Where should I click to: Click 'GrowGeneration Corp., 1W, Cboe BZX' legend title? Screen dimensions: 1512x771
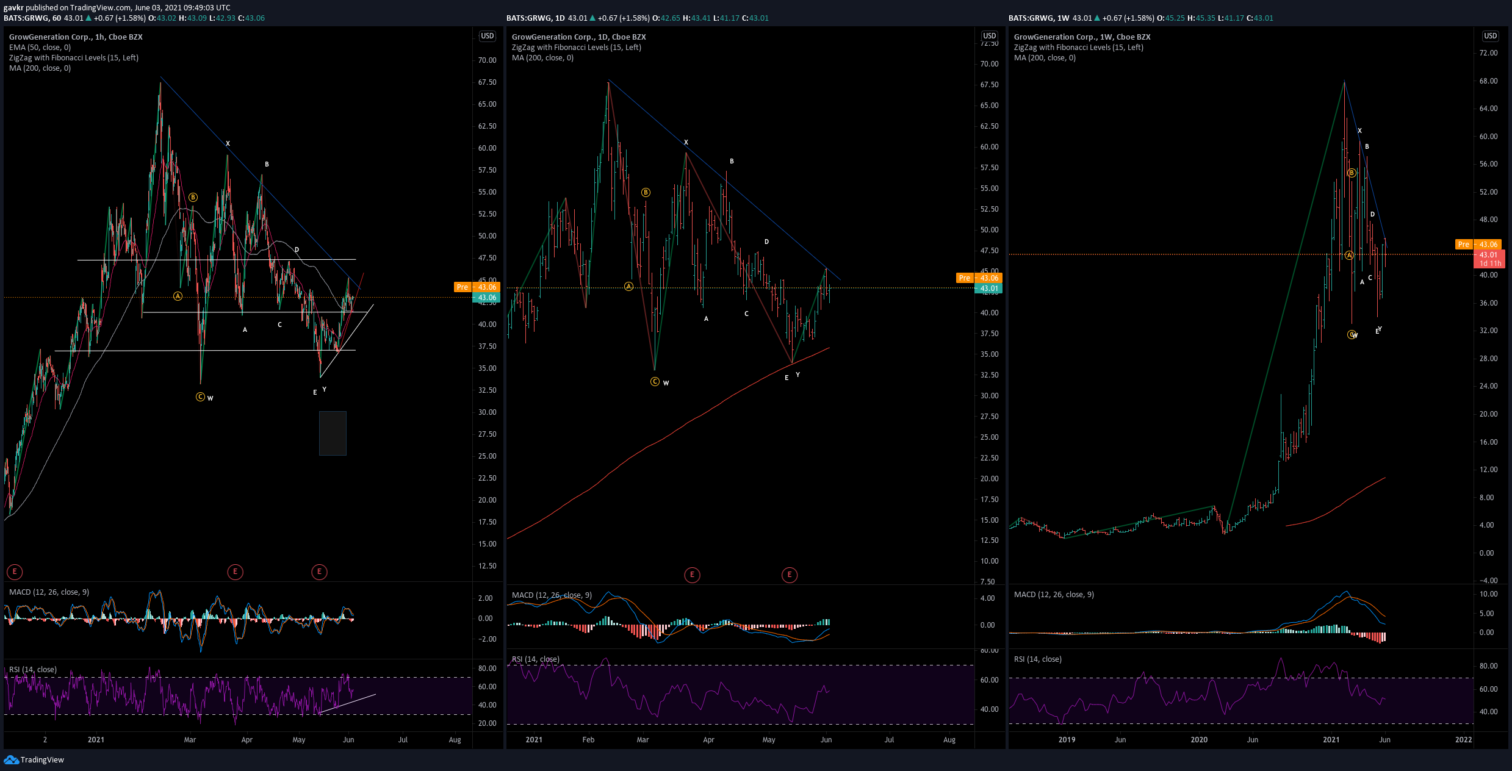[x=1082, y=37]
